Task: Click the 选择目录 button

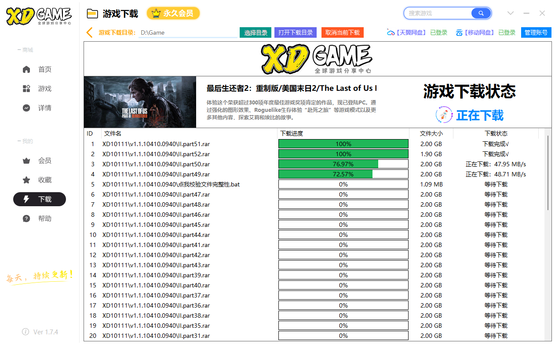Action: point(255,32)
